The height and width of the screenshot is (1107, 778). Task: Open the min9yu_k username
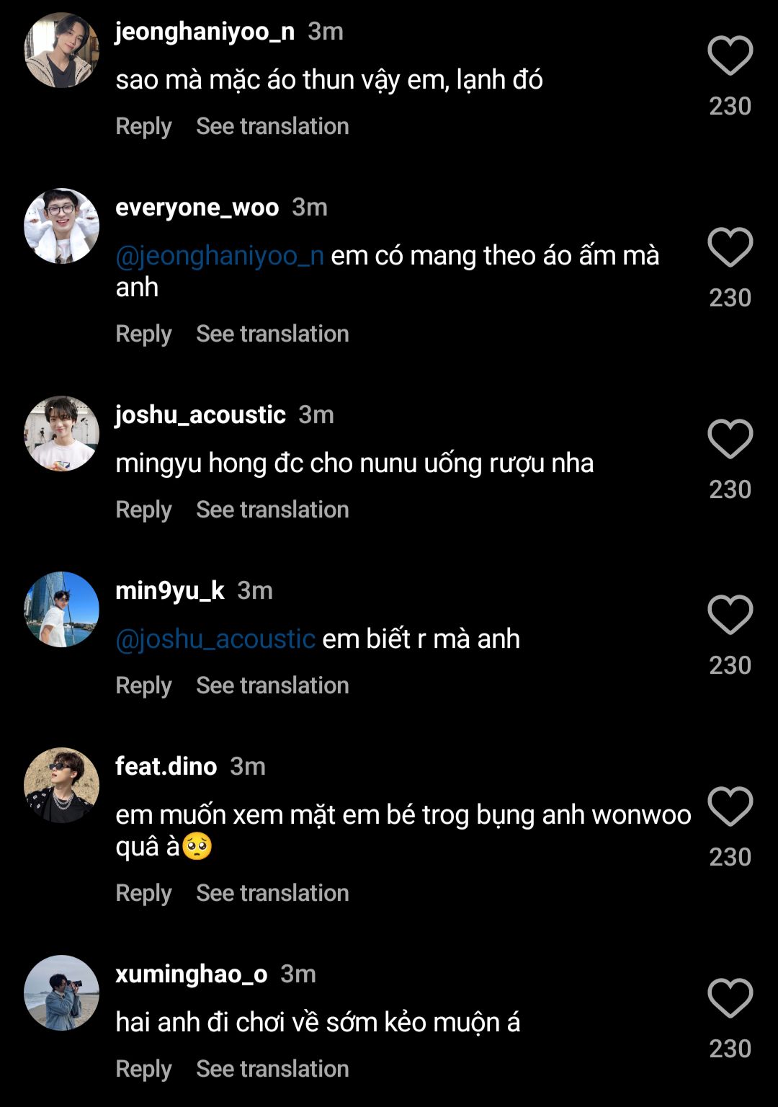coord(170,591)
